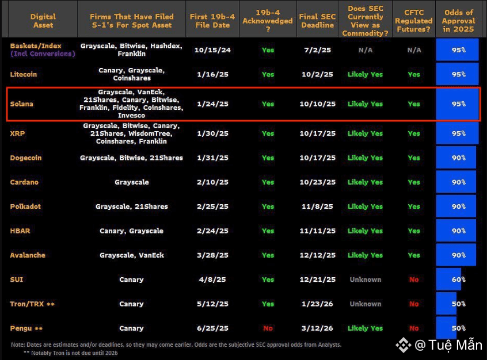Select Avalanche's 12/12/25 deadline

point(317,255)
